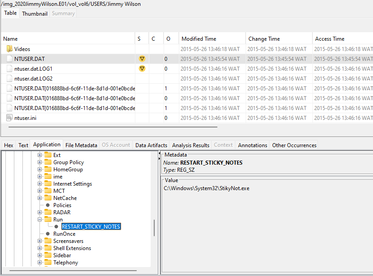Click the registry tree vertical scrollbar
Viewport: 373px width, 276px height.
click(x=154, y=228)
